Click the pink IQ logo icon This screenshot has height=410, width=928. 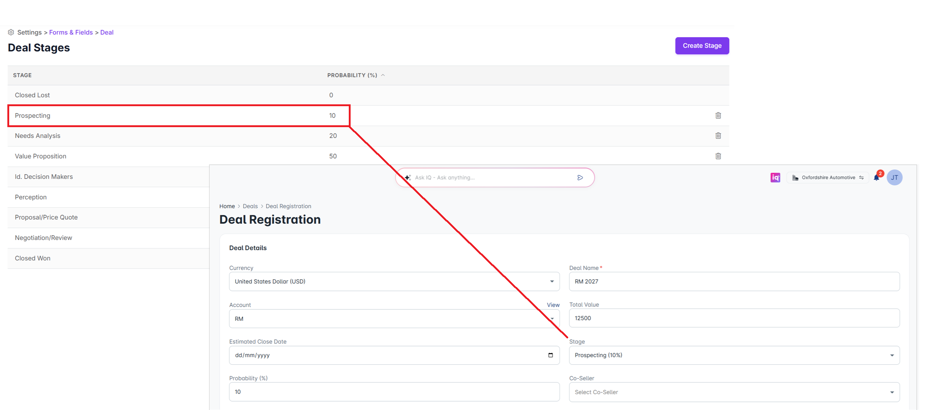click(775, 177)
